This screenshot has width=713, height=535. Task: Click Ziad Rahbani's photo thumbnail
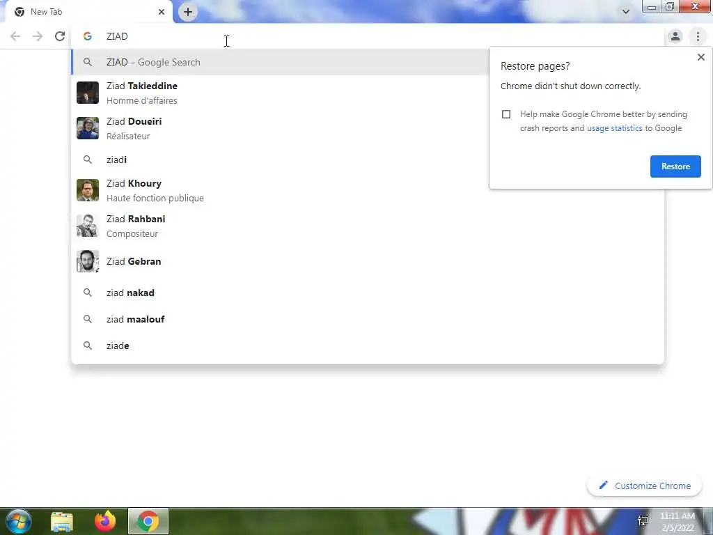[x=87, y=226]
